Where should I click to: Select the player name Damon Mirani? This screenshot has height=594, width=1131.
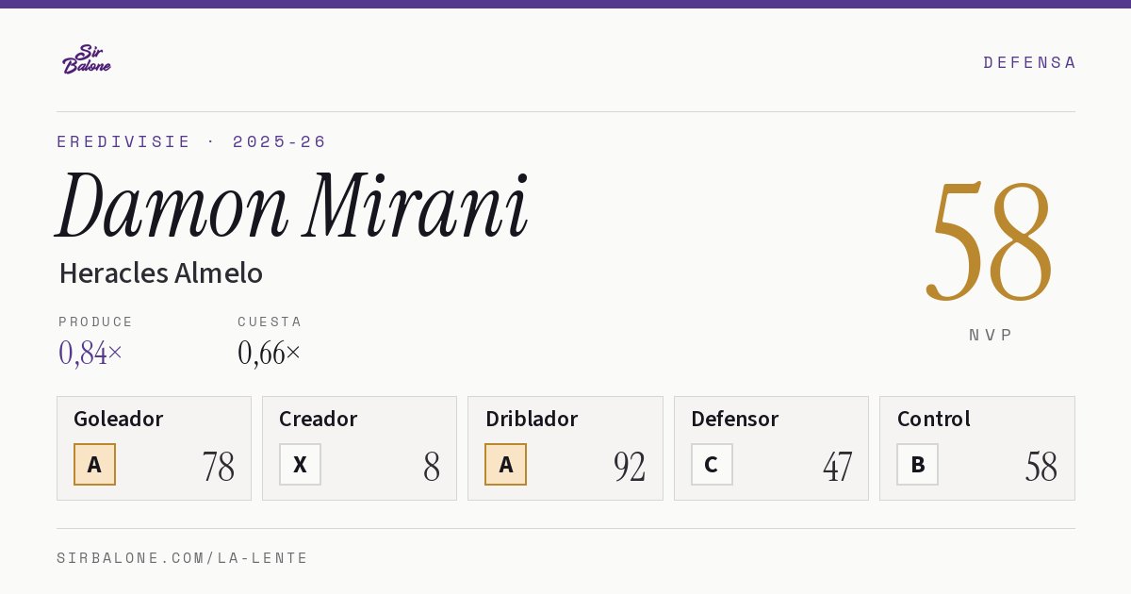(292, 205)
